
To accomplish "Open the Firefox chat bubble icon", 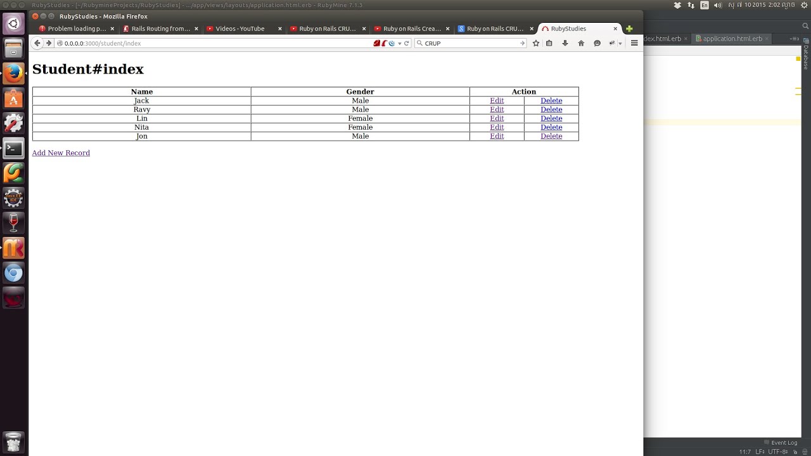I will (597, 43).
